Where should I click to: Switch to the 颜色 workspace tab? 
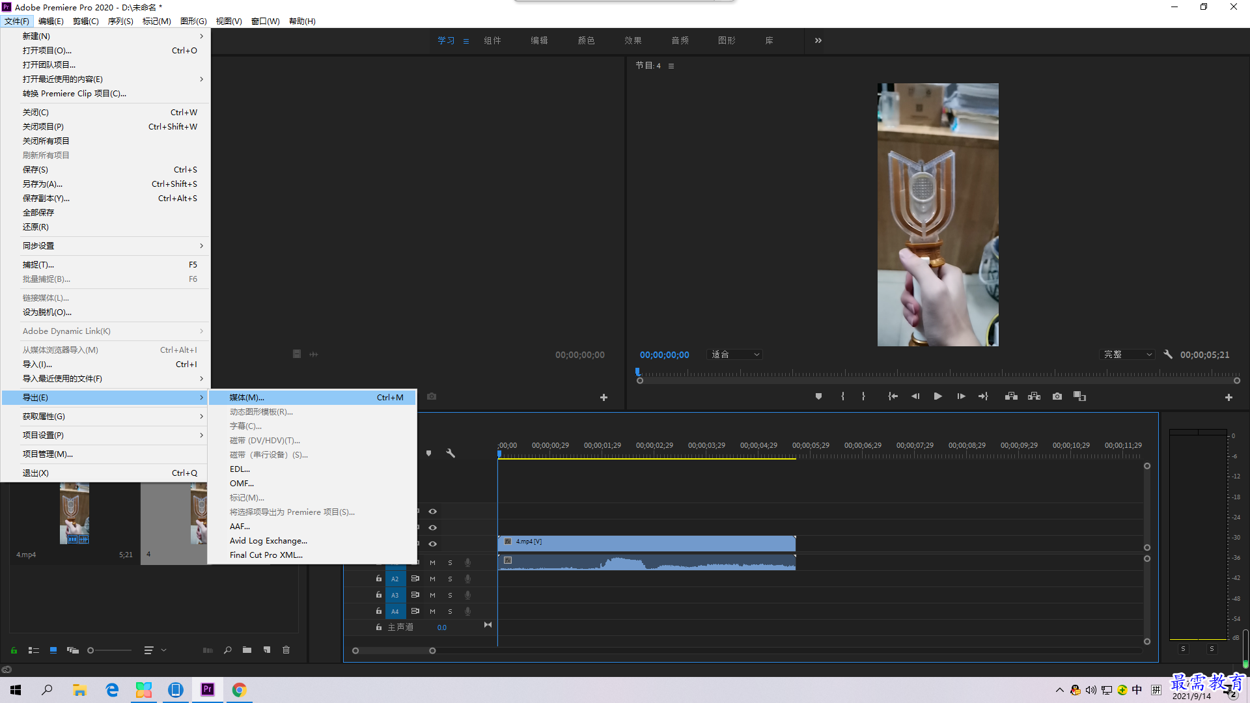point(586,40)
